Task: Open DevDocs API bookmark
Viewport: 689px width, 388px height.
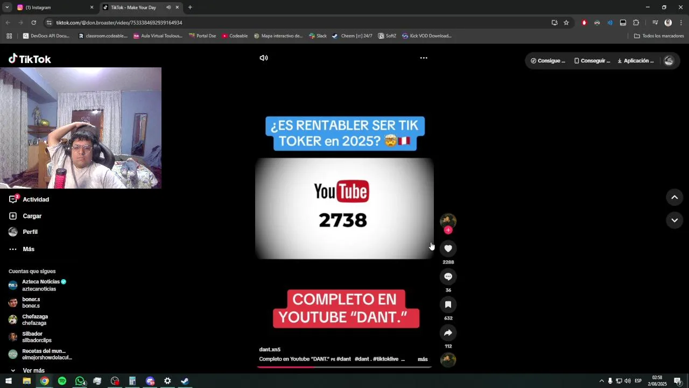Action: 46,36
